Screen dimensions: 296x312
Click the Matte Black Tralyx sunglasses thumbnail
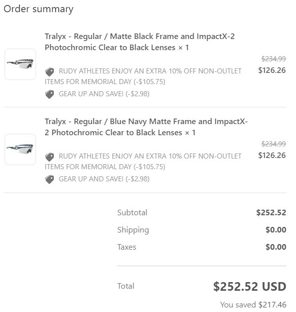[x=20, y=64]
